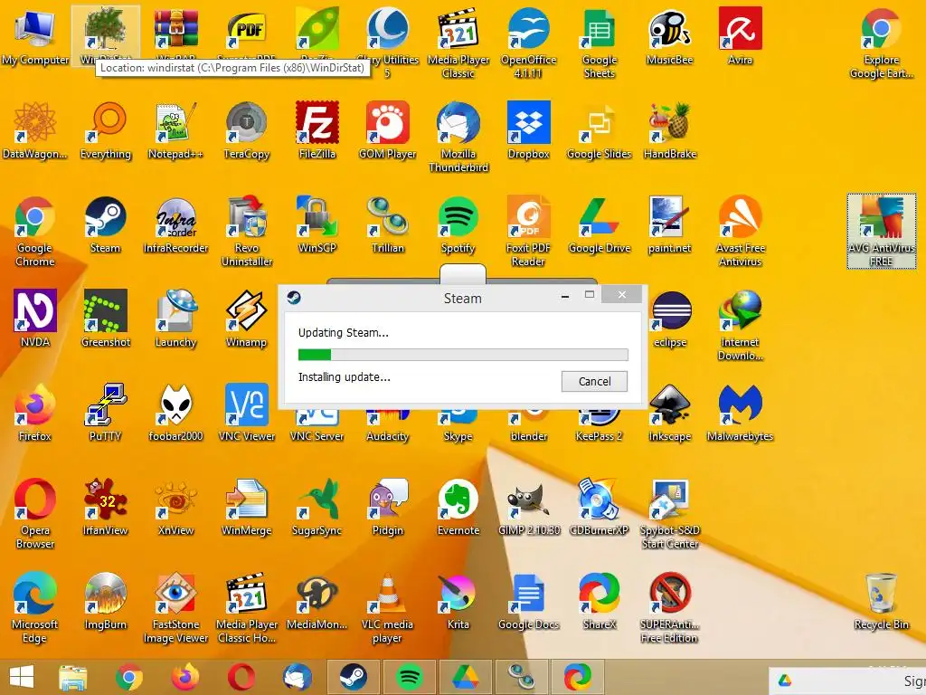This screenshot has width=926, height=695.
Task: Launch Firefox from the taskbar
Action: pos(184,677)
